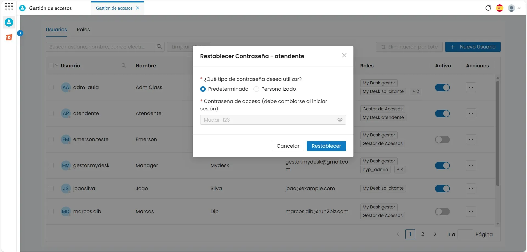The width and height of the screenshot is (527, 252).
Task: Open the orange D module sidebar icon
Action: (x=9, y=37)
